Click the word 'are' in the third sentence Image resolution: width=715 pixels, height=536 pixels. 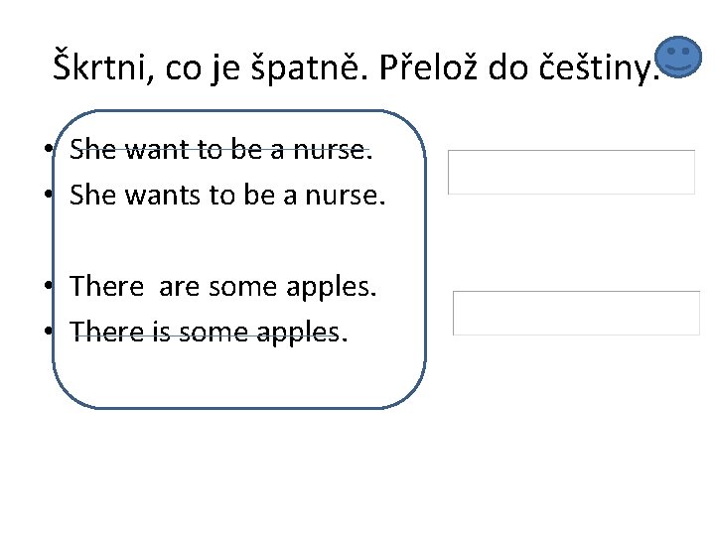179,287
